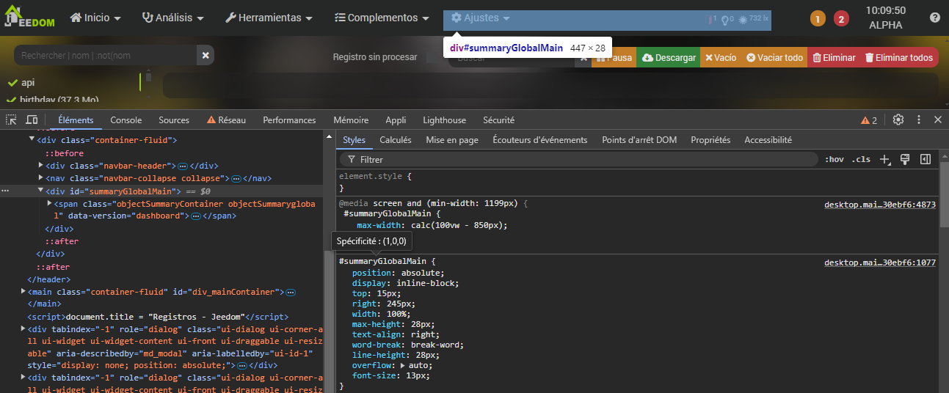Click the Vaciar todo button
Screen dimensions: 949x393
[774, 57]
